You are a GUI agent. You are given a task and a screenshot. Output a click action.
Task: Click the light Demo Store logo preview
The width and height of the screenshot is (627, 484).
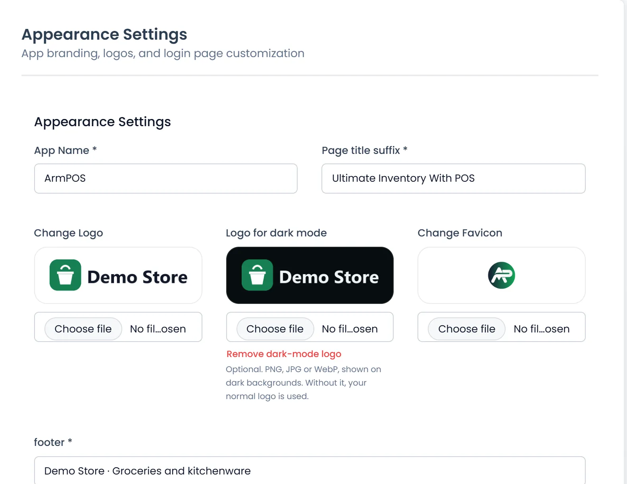[x=118, y=275]
